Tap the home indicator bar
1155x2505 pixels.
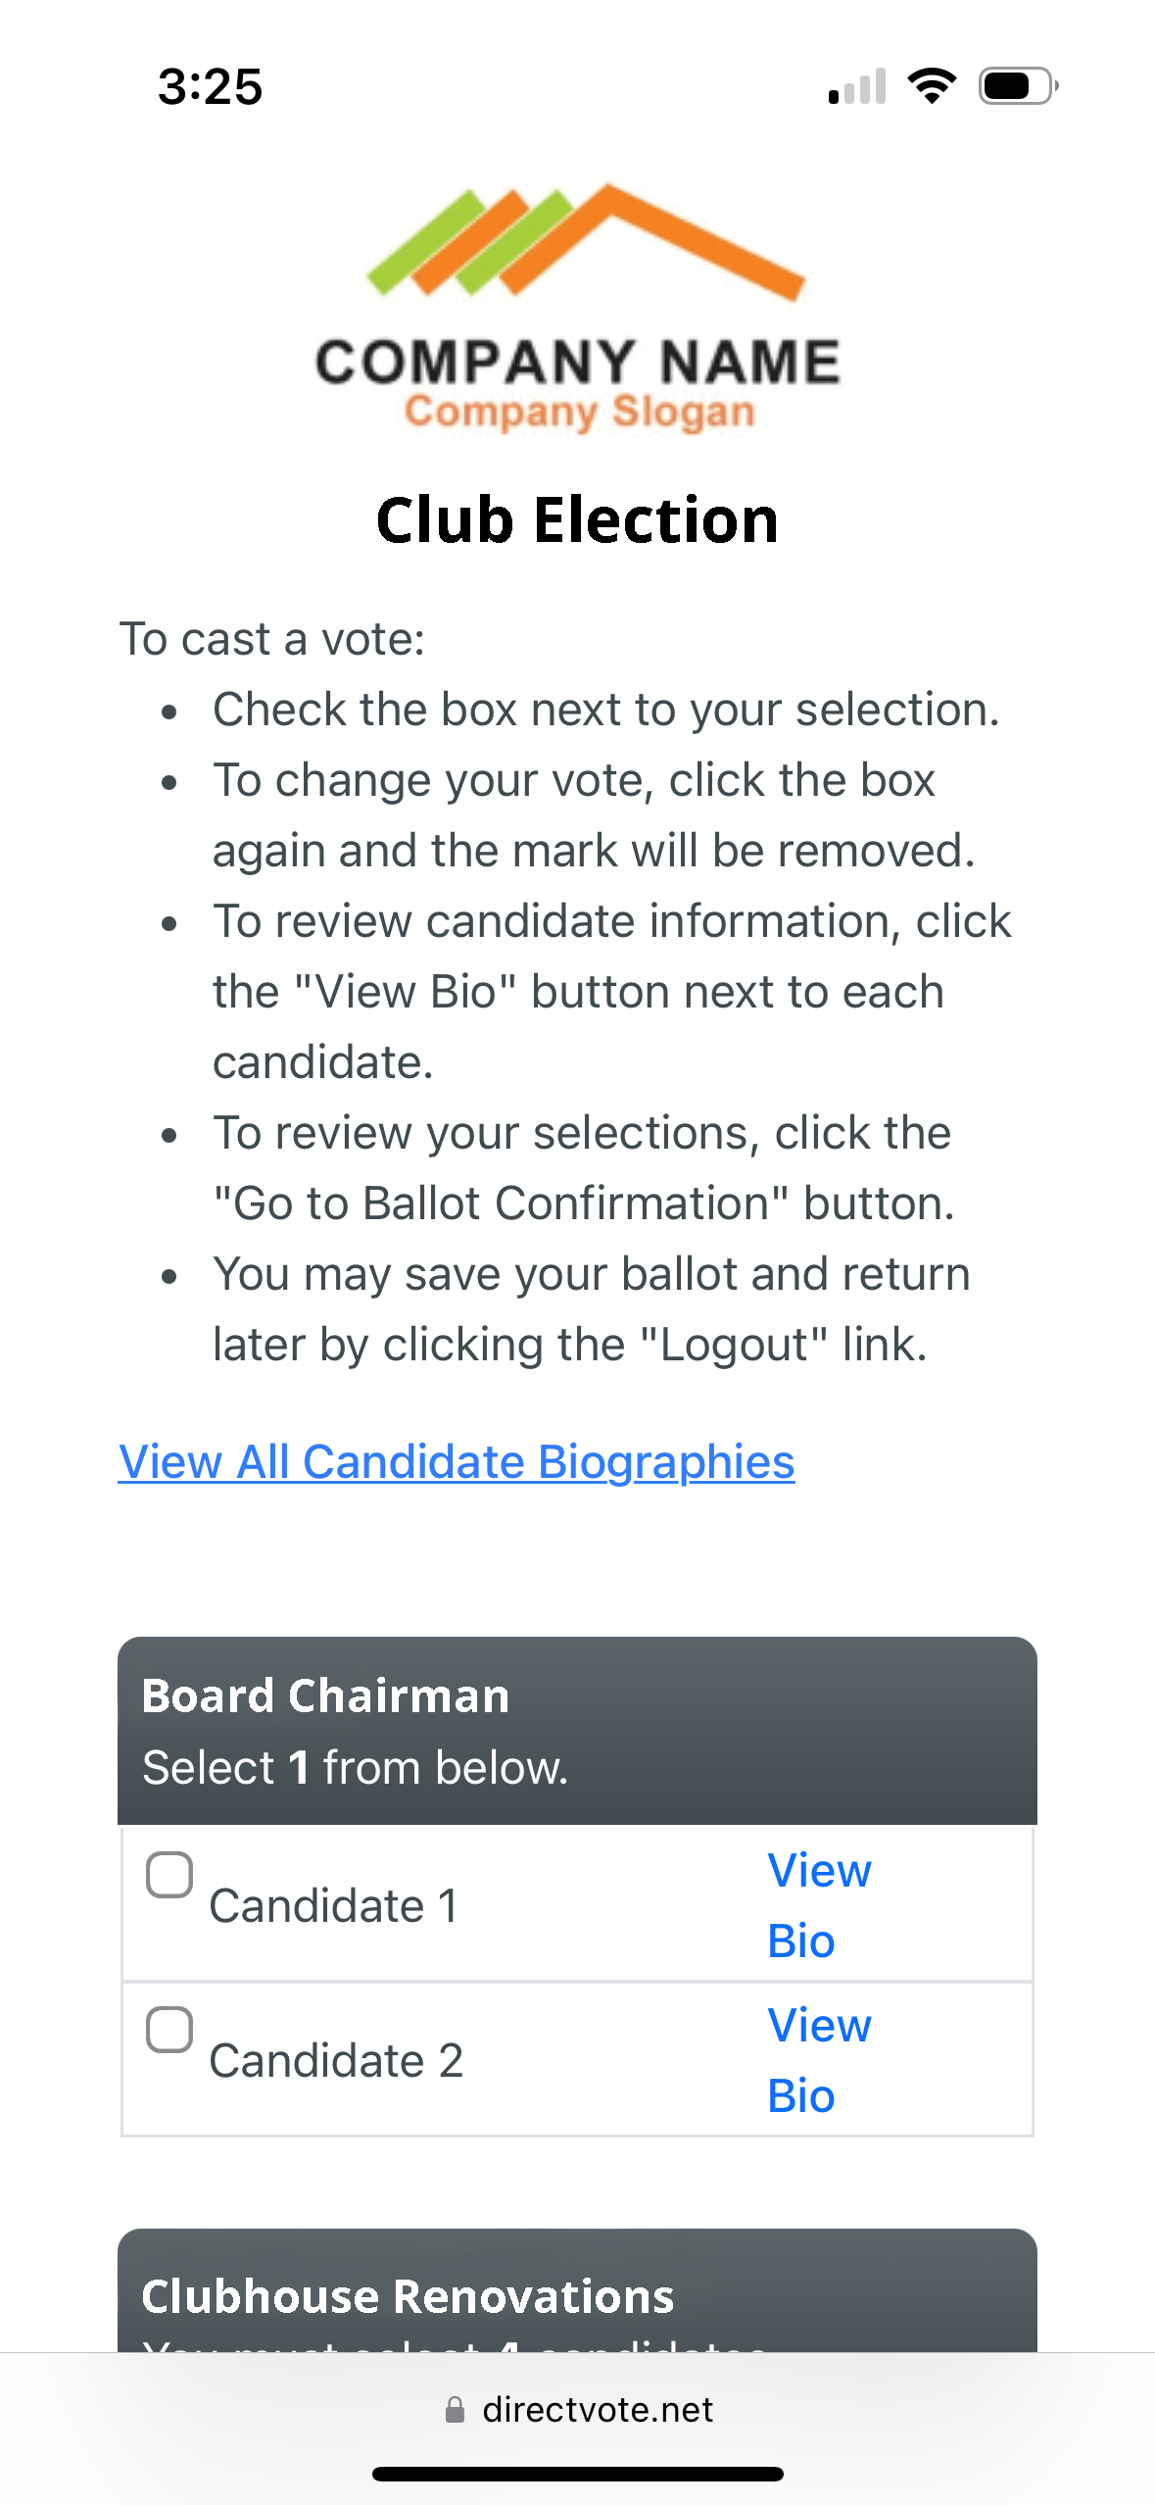click(577, 2474)
